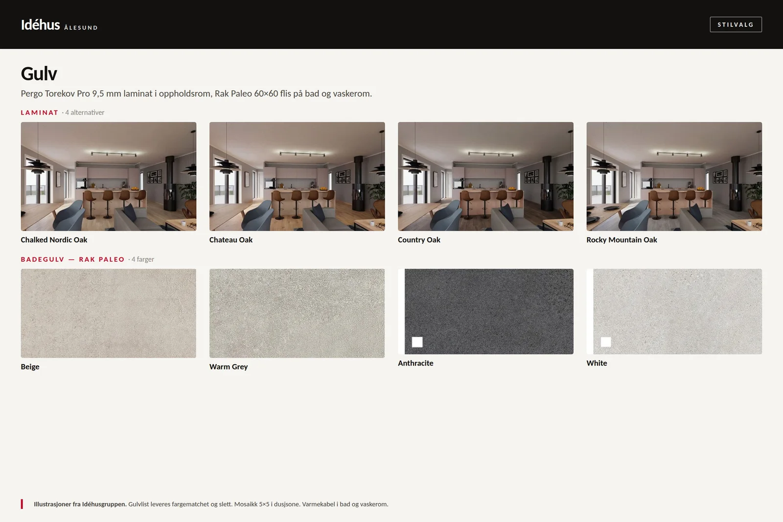Click the LAMINAT section heading
783x522 pixels.
(x=40, y=113)
